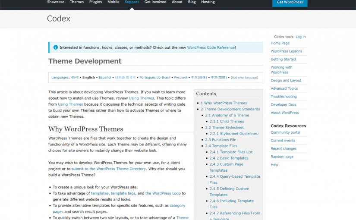View Recent changes link
The image size is (356, 220).
tap(284, 148)
